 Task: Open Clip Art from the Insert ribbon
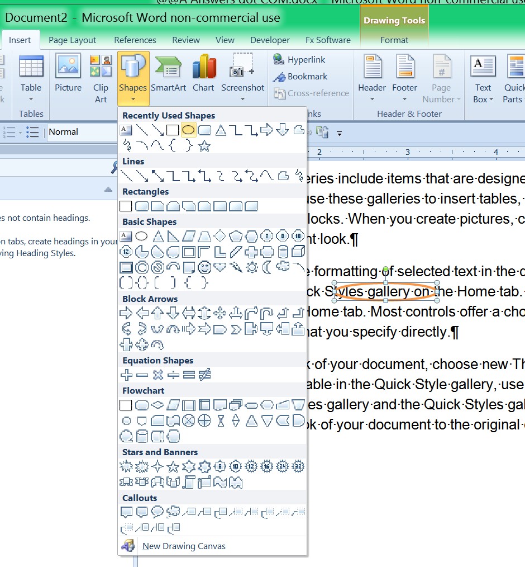[x=101, y=77]
